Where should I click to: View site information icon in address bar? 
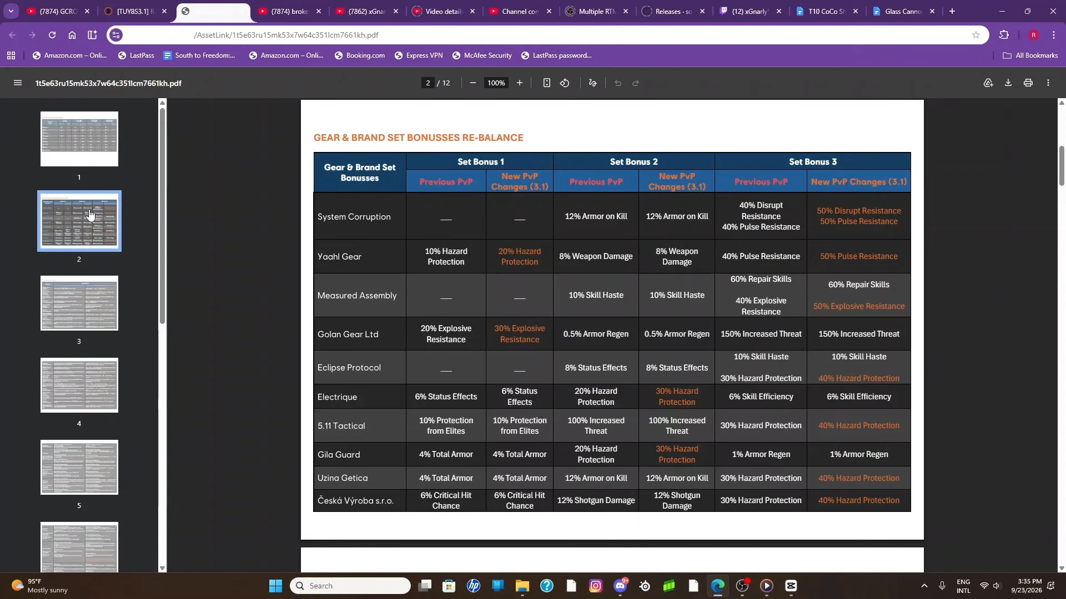click(115, 35)
